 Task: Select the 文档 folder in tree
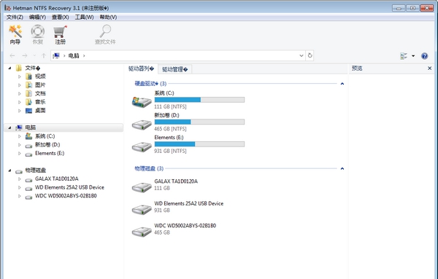tap(40, 93)
